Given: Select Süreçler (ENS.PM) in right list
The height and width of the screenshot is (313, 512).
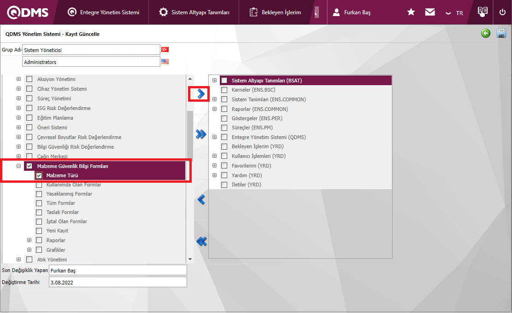Looking at the screenshot, I should coord(252,128).
